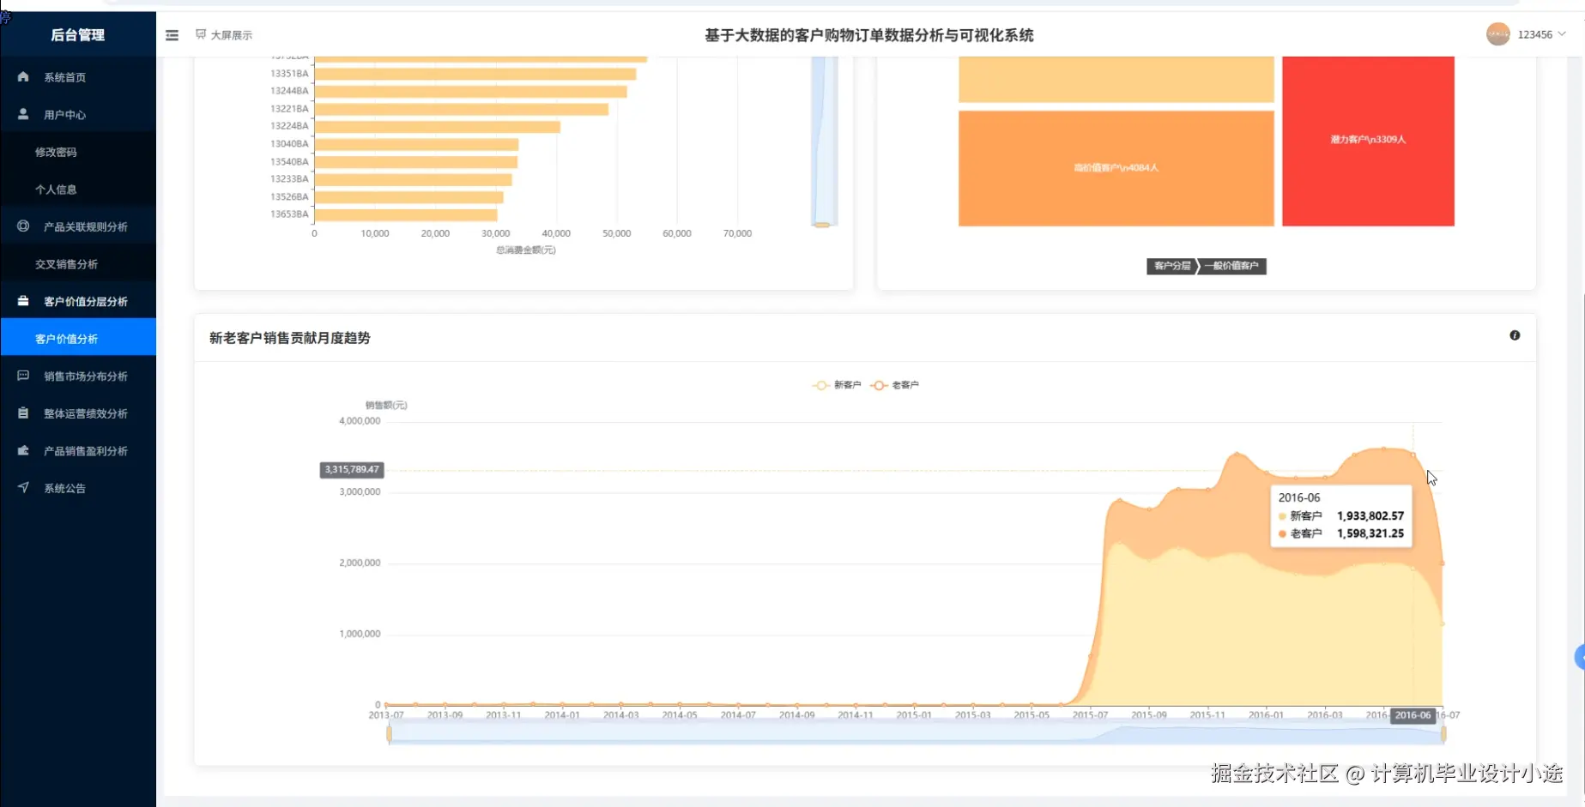Click the circular icon beside 产品关联规则分析
The width and height of the screenshot is (1585, 807).
(x=23, y=226)
